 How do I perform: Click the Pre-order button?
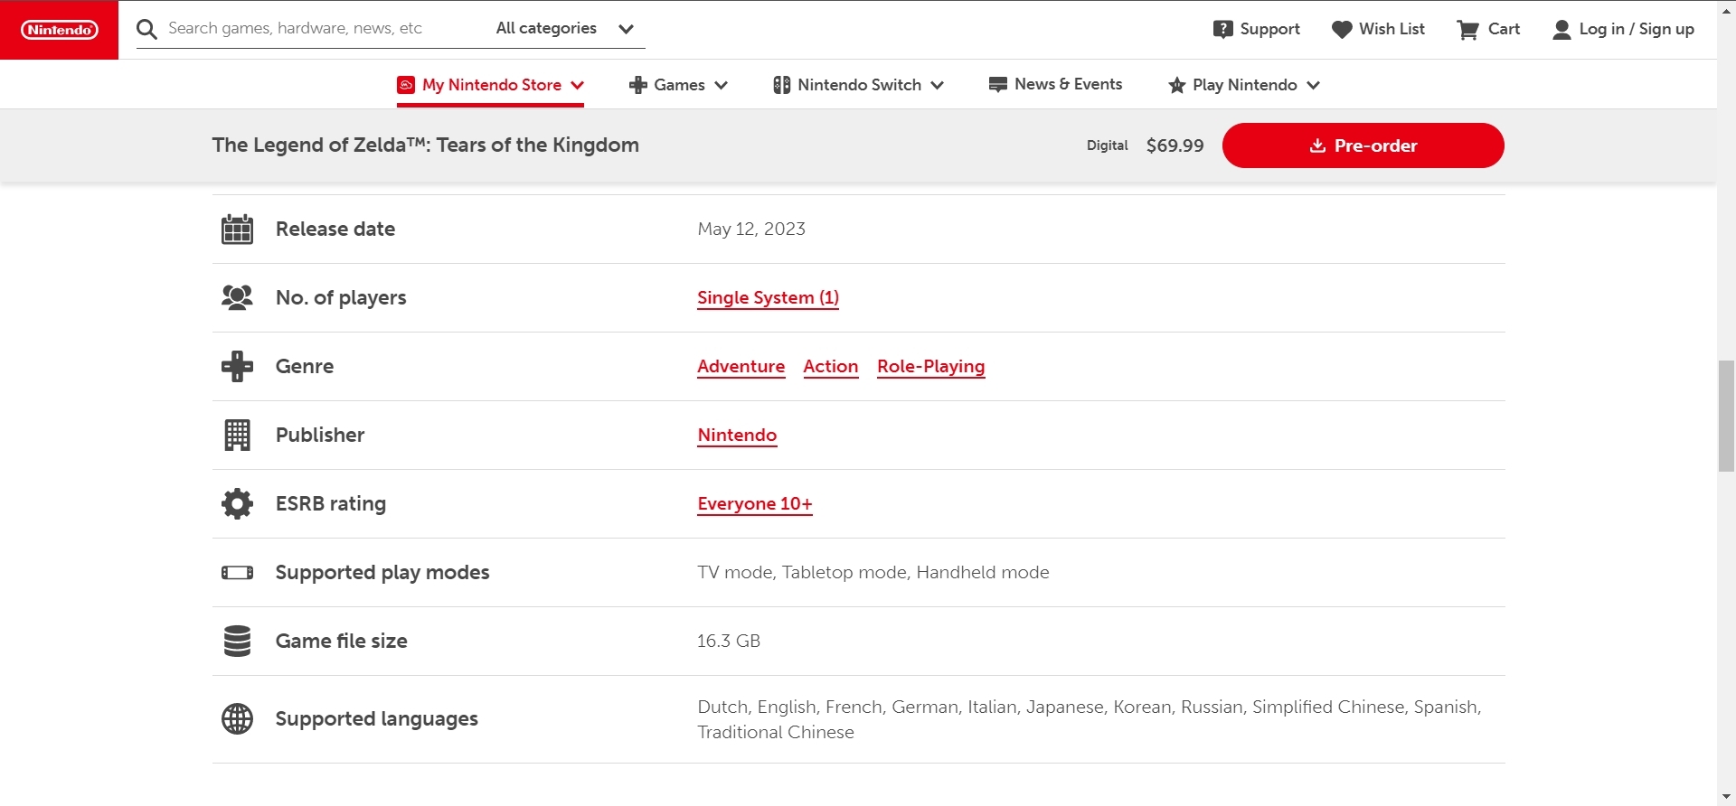pos(1363,145)
